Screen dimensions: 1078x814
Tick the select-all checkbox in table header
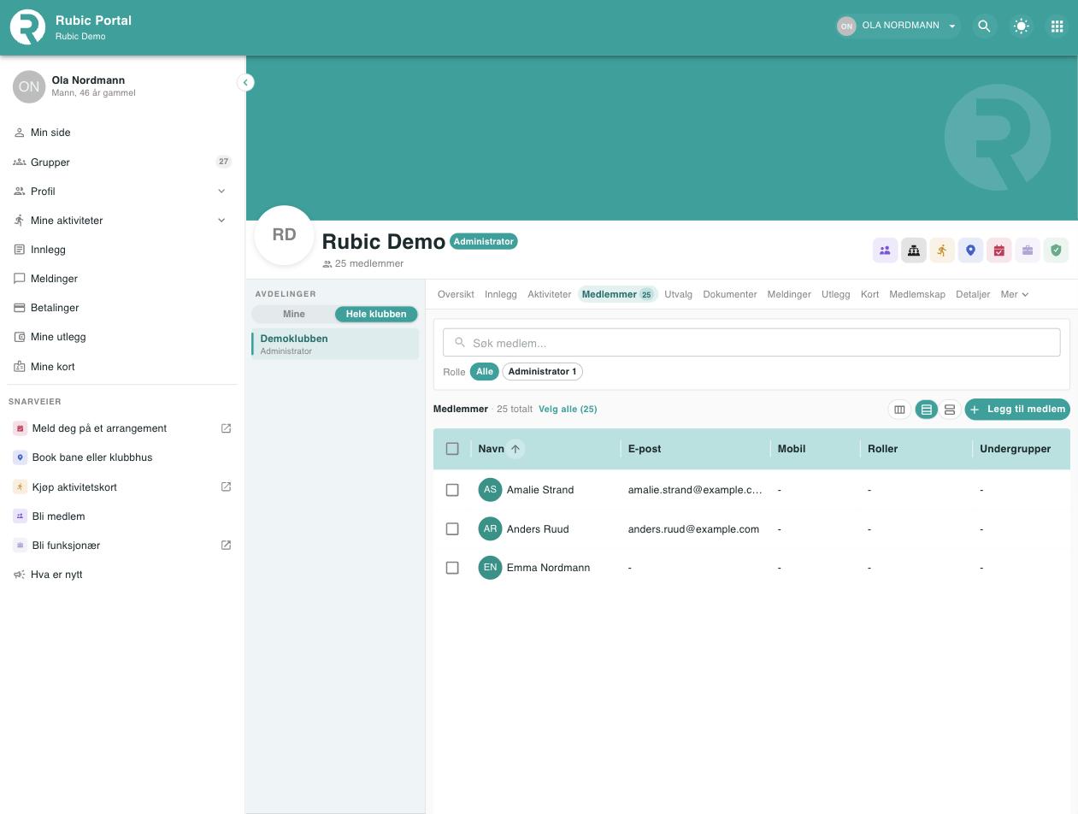tap(452, 449)
